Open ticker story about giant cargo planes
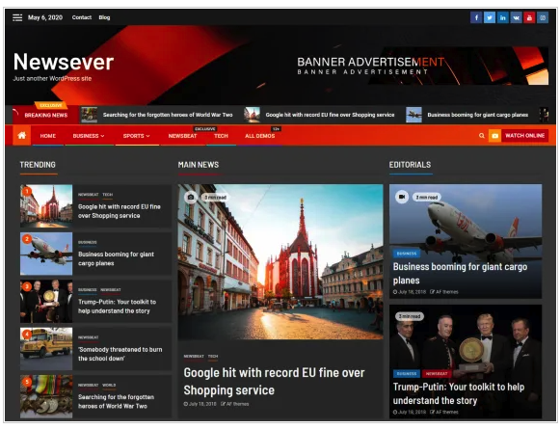This screenshot has width=560, height=429. click(x=477, y=115)
